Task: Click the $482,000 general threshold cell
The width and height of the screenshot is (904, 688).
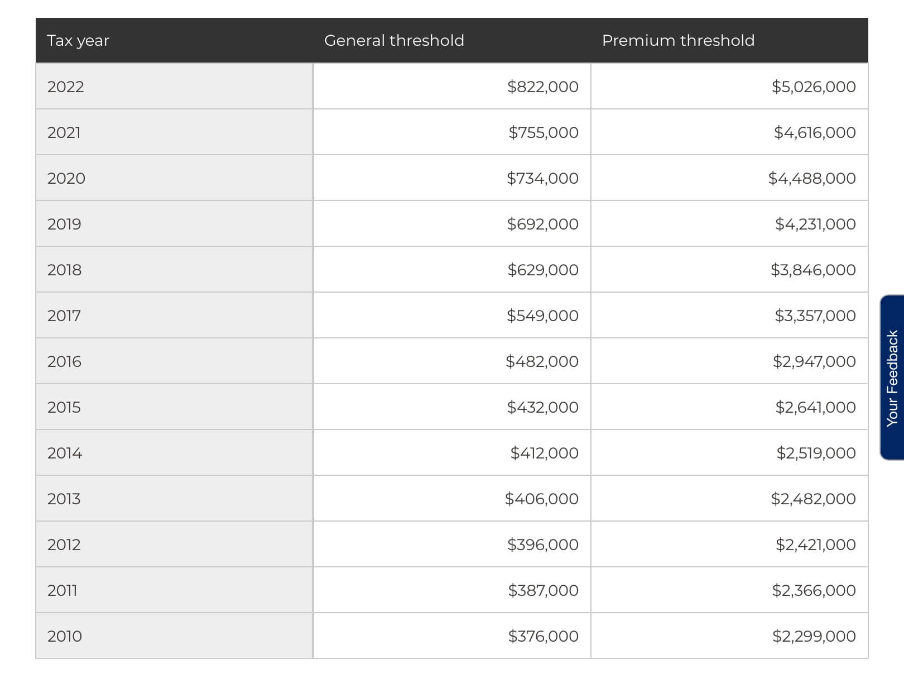Action: [x=452, y=361]
